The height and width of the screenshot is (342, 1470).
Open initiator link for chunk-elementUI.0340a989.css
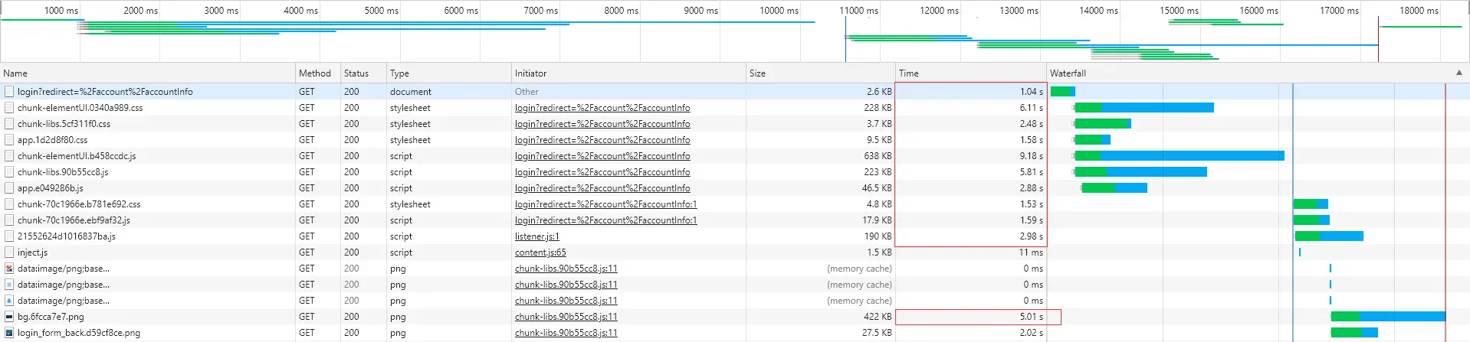point(602,108)
